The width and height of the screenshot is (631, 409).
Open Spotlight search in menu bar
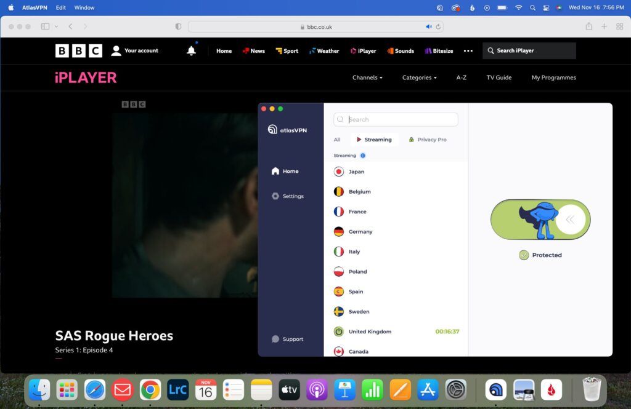pyautogui.click(x=532, y=7)
